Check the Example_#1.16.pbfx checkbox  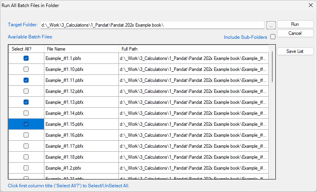click(x=26, y=135)
